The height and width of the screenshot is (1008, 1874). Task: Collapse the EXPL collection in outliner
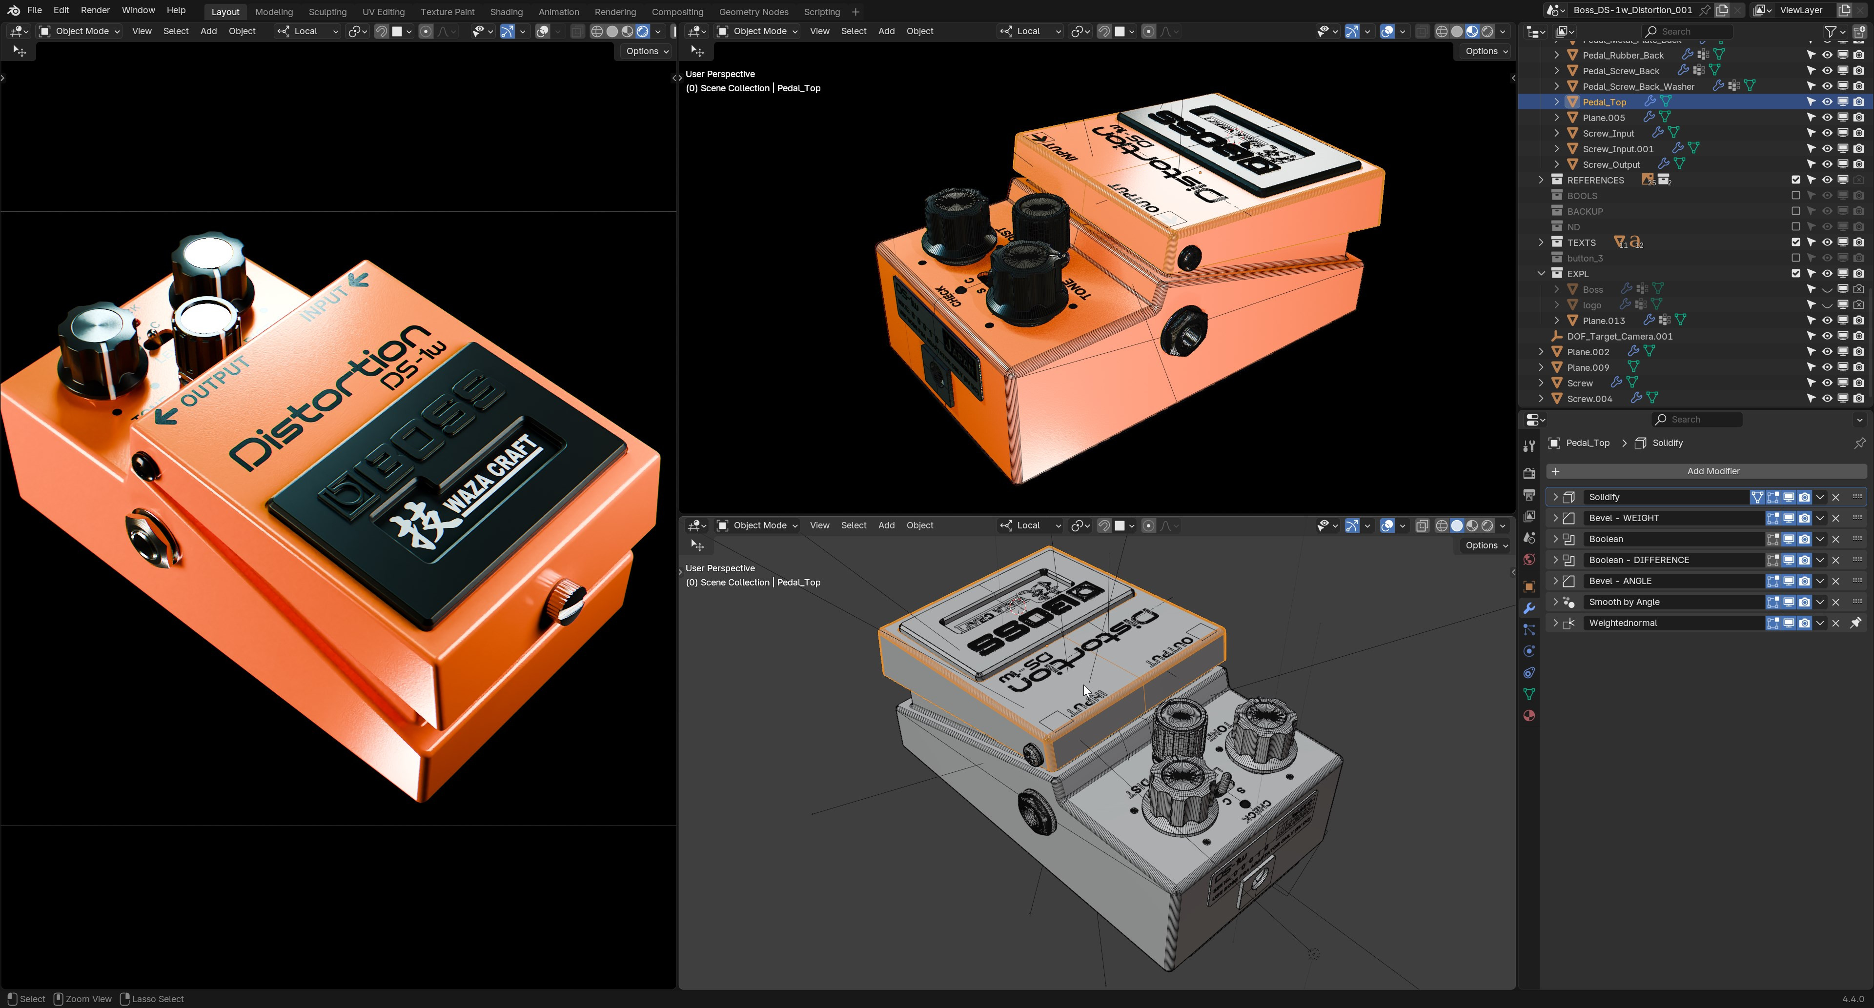[x=1542, y=273]
